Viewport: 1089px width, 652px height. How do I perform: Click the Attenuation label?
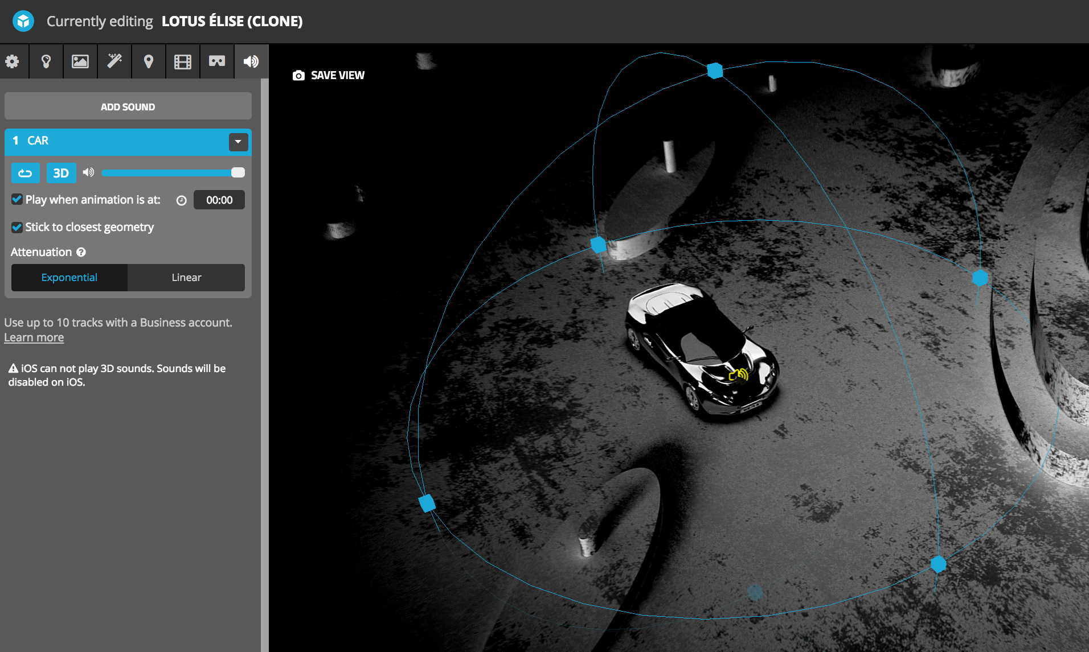[41, 252]
